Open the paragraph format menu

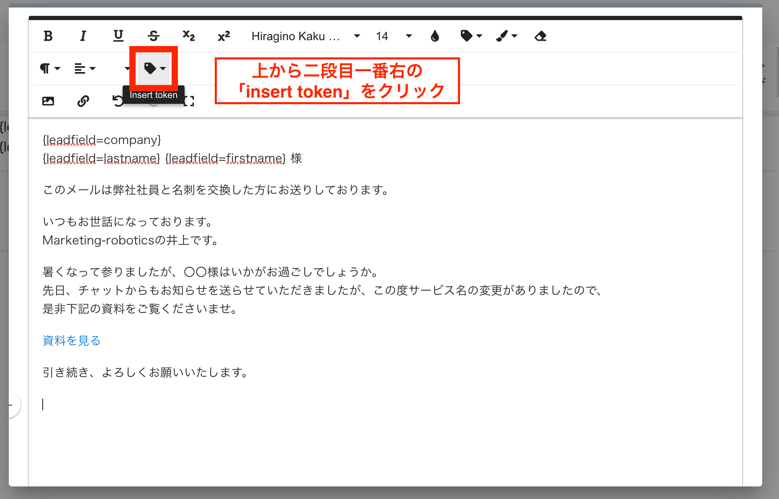50,68
